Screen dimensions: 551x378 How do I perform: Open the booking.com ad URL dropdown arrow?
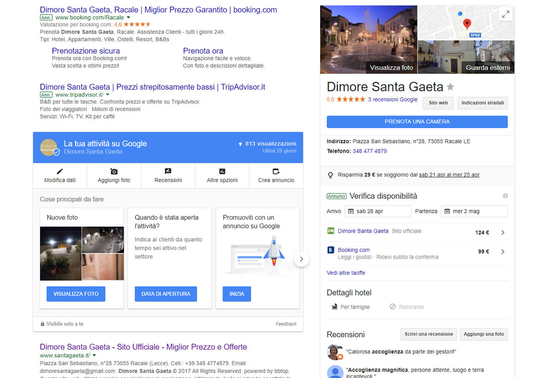click(x=129, y=17)
